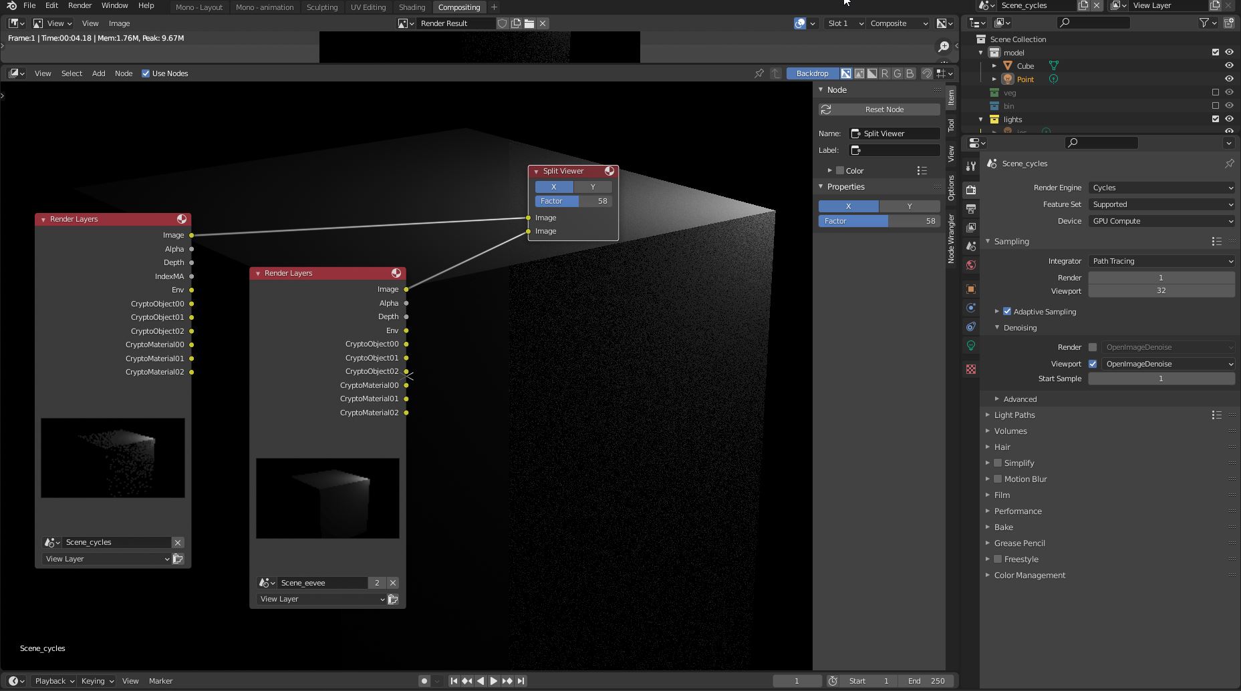Viewport: 1241px width, 691px height.
Task: Click the Reset Node button
Action: (879, 109)
